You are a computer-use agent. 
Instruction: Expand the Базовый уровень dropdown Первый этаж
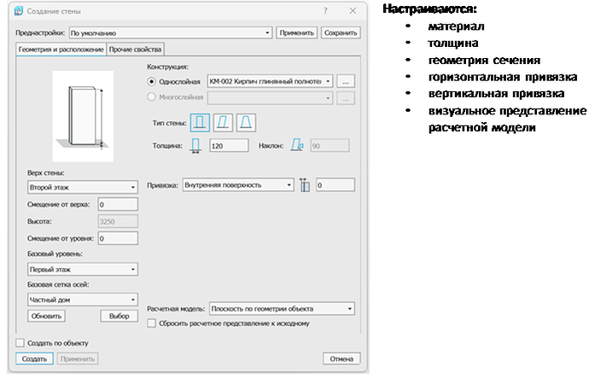pos(83,269)
